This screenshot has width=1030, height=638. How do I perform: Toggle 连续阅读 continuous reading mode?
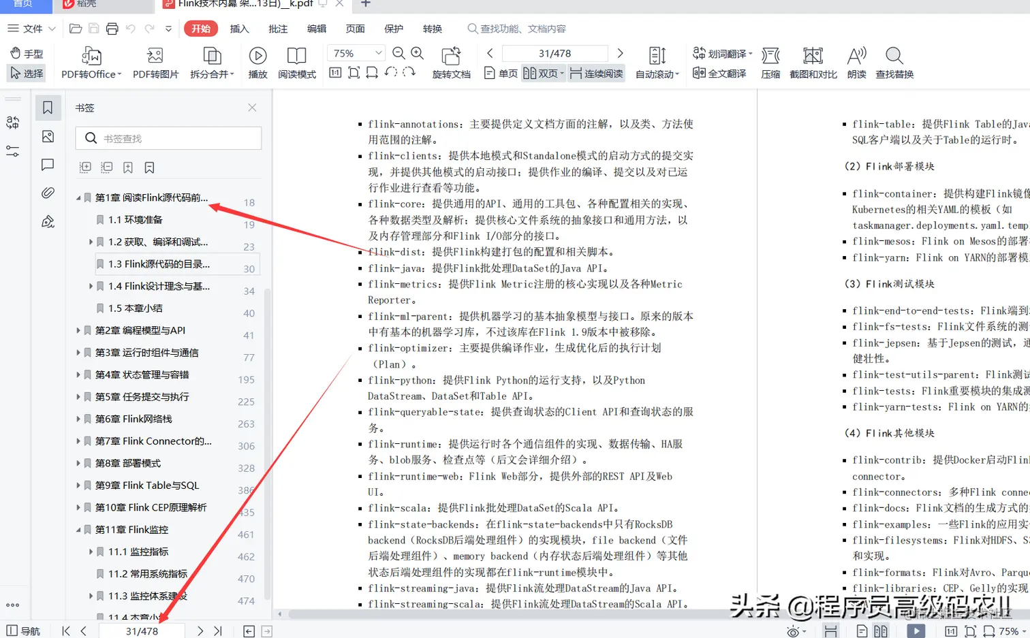(595, 74)
